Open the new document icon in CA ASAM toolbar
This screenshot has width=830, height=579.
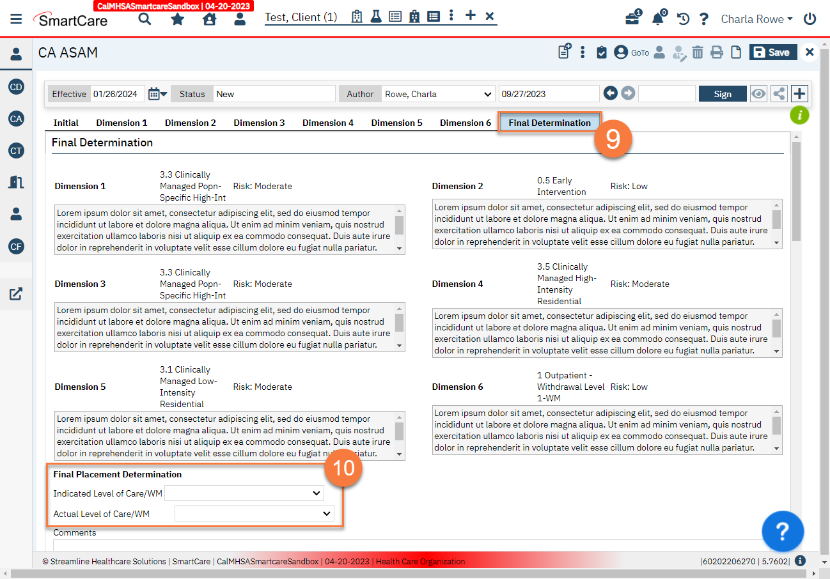(x=564, y=52)
